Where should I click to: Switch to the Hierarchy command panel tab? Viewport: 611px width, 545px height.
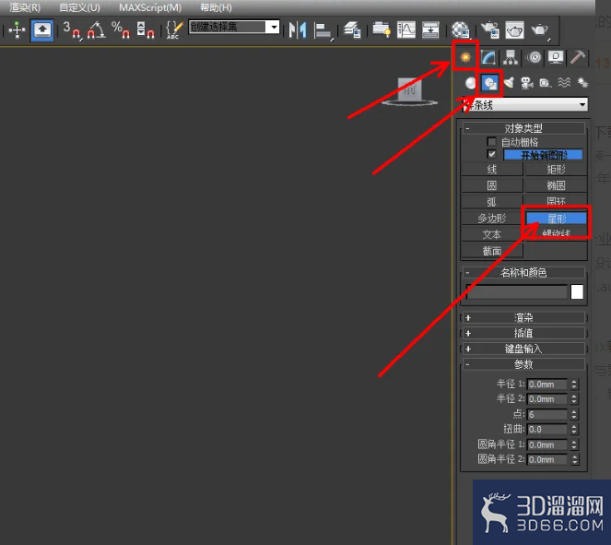click(x=511, y=58)
